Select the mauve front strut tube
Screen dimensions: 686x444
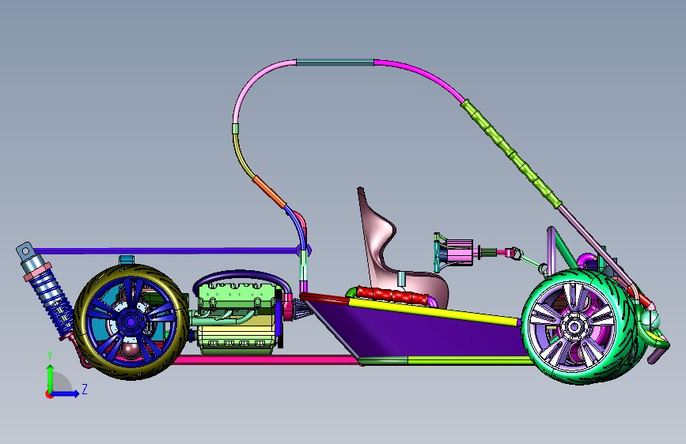pos(595,247)
